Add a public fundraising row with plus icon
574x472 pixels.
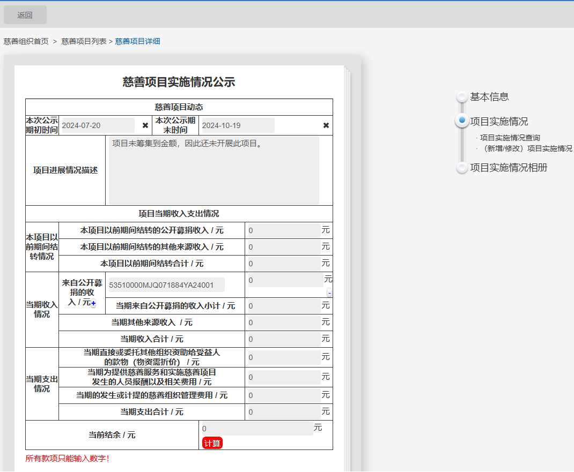click(93, 304)
